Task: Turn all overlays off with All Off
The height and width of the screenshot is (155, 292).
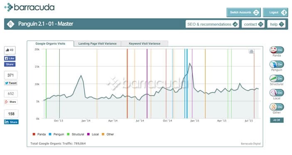Action: tap(277, 120)
